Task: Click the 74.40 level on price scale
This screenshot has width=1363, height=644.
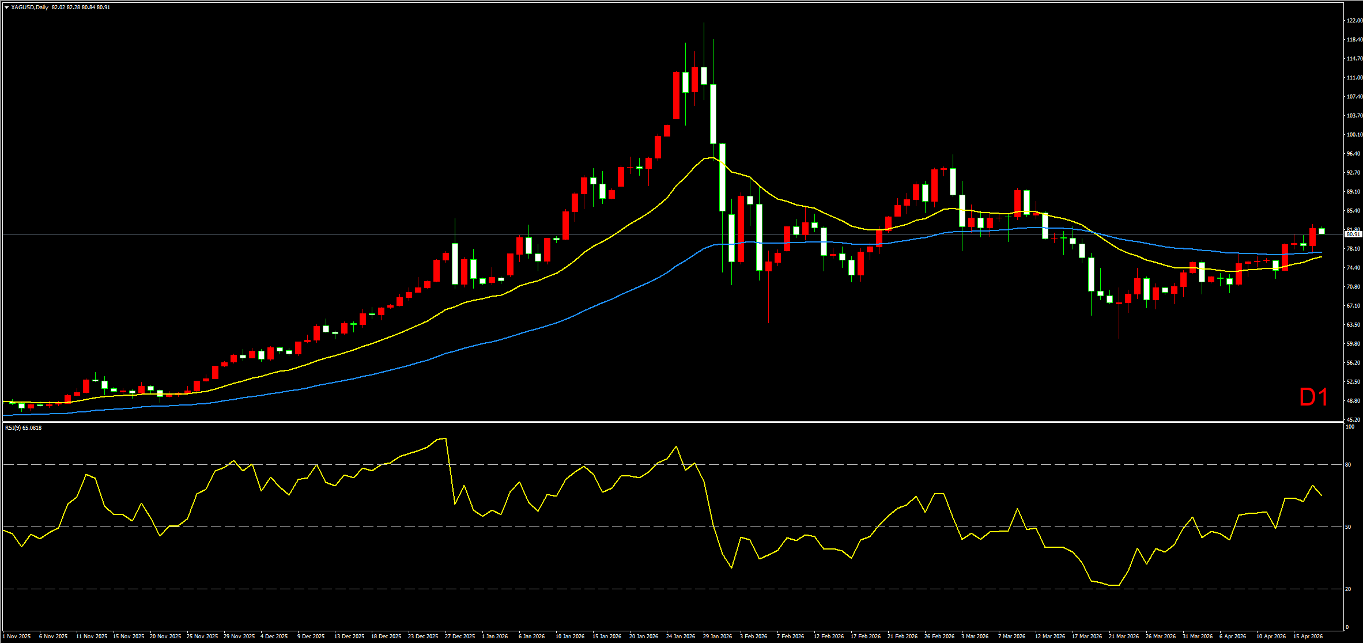Action: click(x=1354, y=268)
